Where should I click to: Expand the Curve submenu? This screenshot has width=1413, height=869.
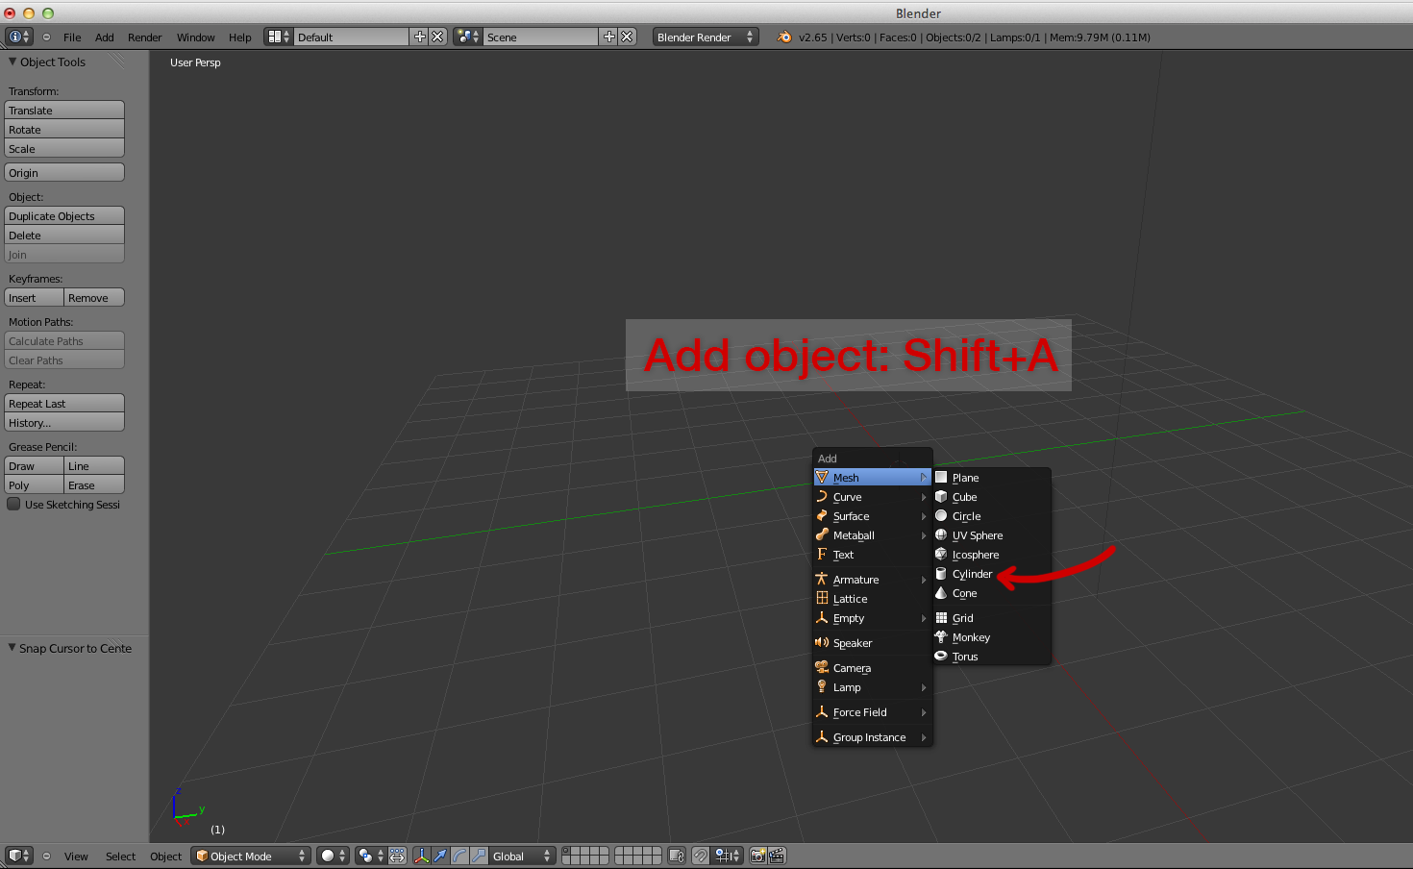pos(872,497)
